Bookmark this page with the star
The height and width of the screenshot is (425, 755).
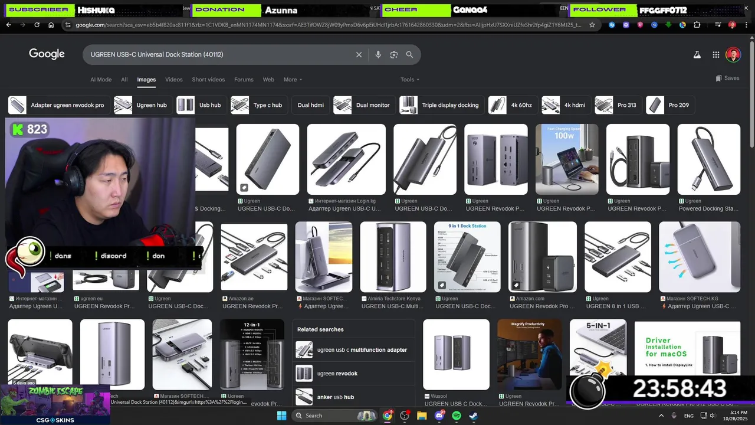592,25
